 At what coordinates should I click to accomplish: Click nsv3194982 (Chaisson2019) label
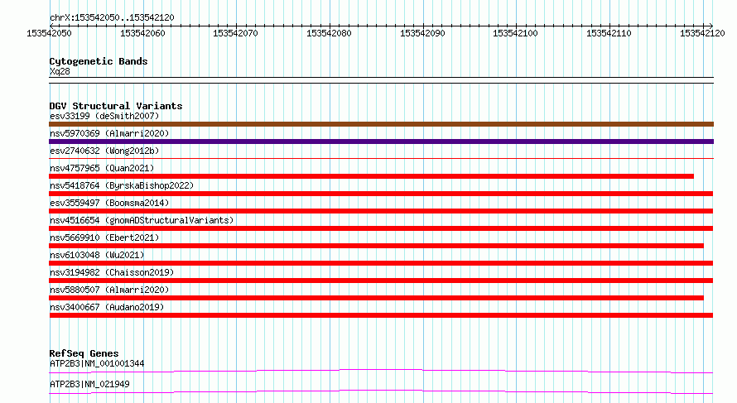112,272
